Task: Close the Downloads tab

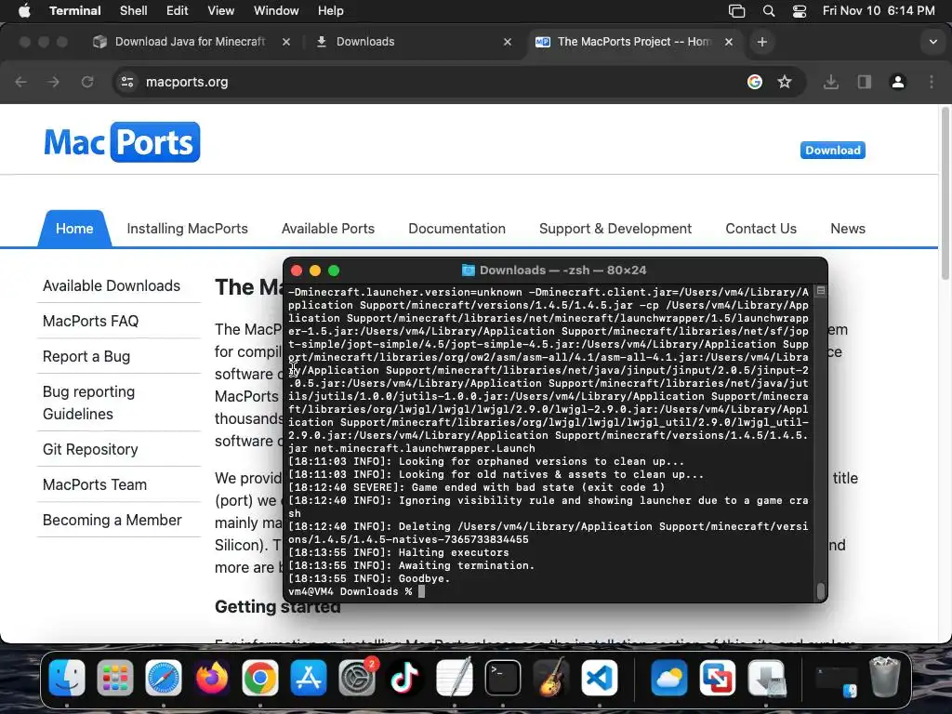Action: (x=508, y=42)
